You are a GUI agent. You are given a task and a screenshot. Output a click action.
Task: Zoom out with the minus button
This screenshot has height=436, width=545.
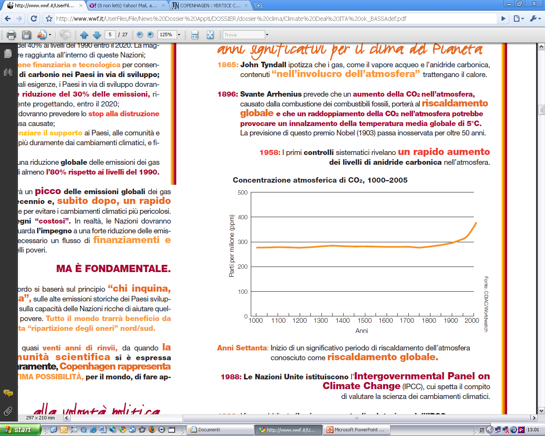(140, 34)
